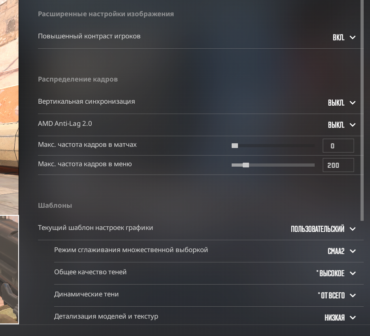370x336 pixels.
Task: Click the menu frame rate field showing 200
Action: click(x=338, y=165)
